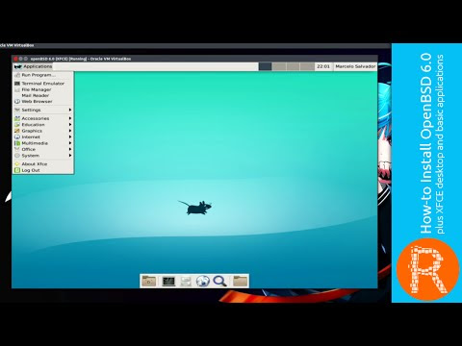Screen dimensions: 462x346
Task: Close the VirtualBox VM window
Action: click(15, 59)
